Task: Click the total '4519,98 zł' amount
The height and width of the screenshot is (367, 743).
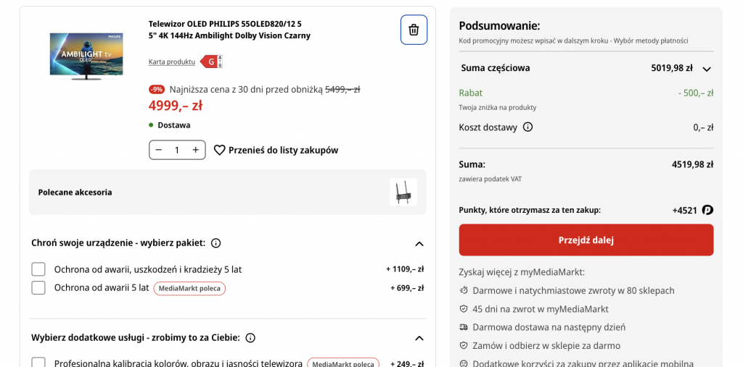Action: pos(692,164)
